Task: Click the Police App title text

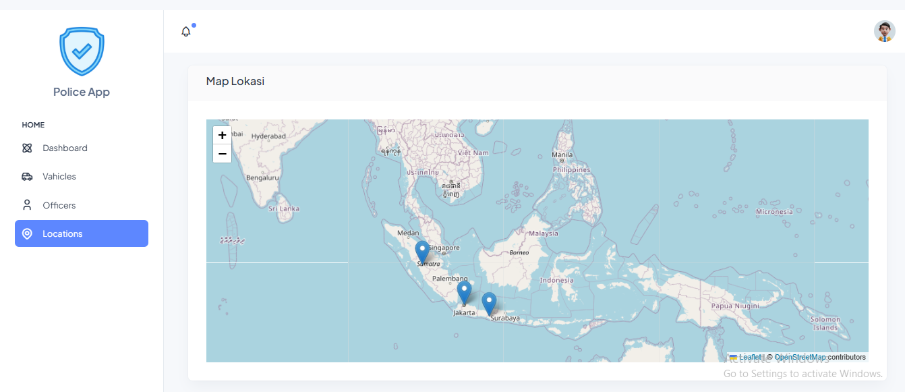Action: click(x=82, y=92)
